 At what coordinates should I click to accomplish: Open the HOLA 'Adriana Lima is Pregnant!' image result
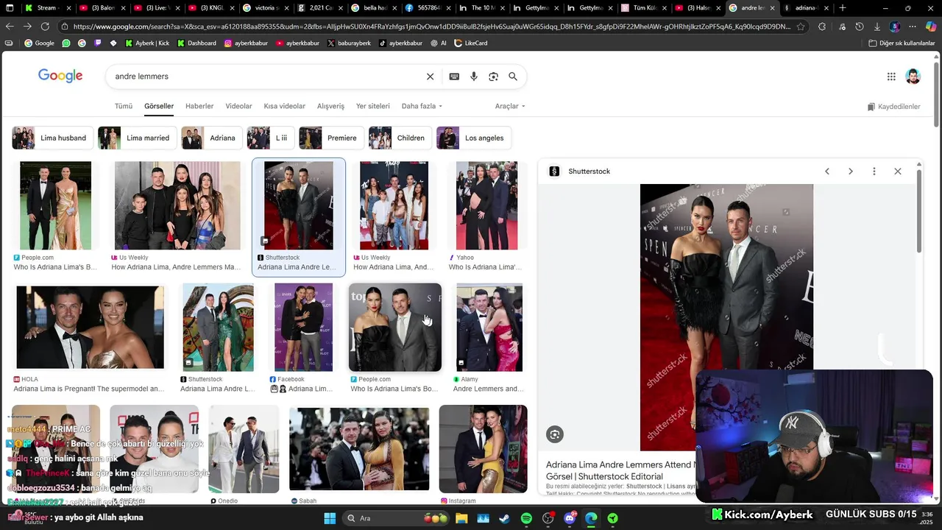(x=91, y=328)
